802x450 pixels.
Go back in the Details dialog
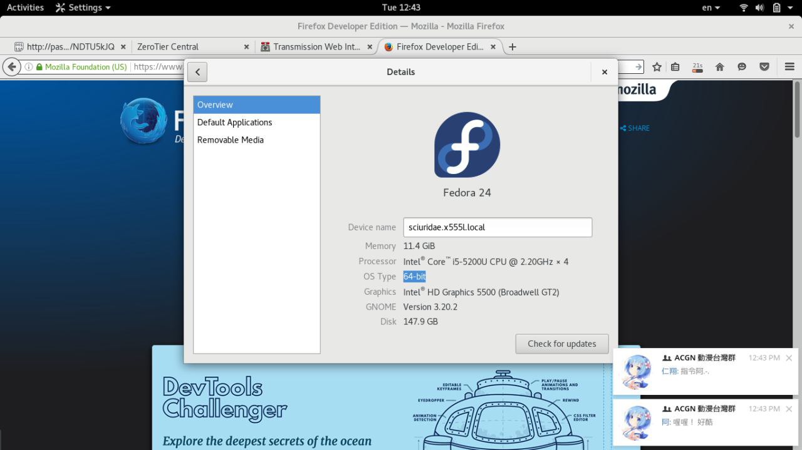[x=197, y=72]
